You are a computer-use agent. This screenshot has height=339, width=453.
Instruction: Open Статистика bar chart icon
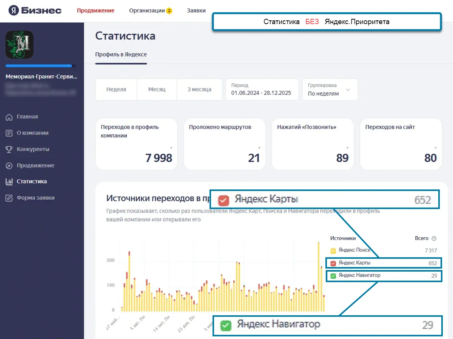[9, 182]
